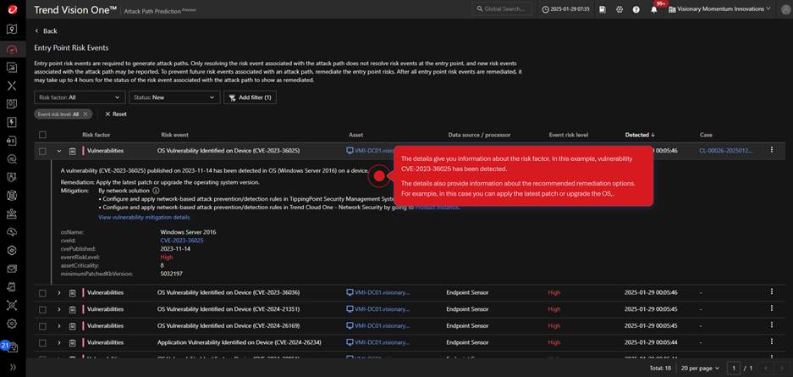Click the risk event icon in CVE-2023-36036 row
The height and width of the screenshot is (377, 793).
tap(72, 292)
